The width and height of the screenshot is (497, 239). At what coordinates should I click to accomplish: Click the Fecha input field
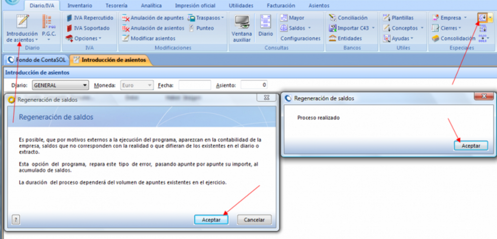(x=194, y=85)
